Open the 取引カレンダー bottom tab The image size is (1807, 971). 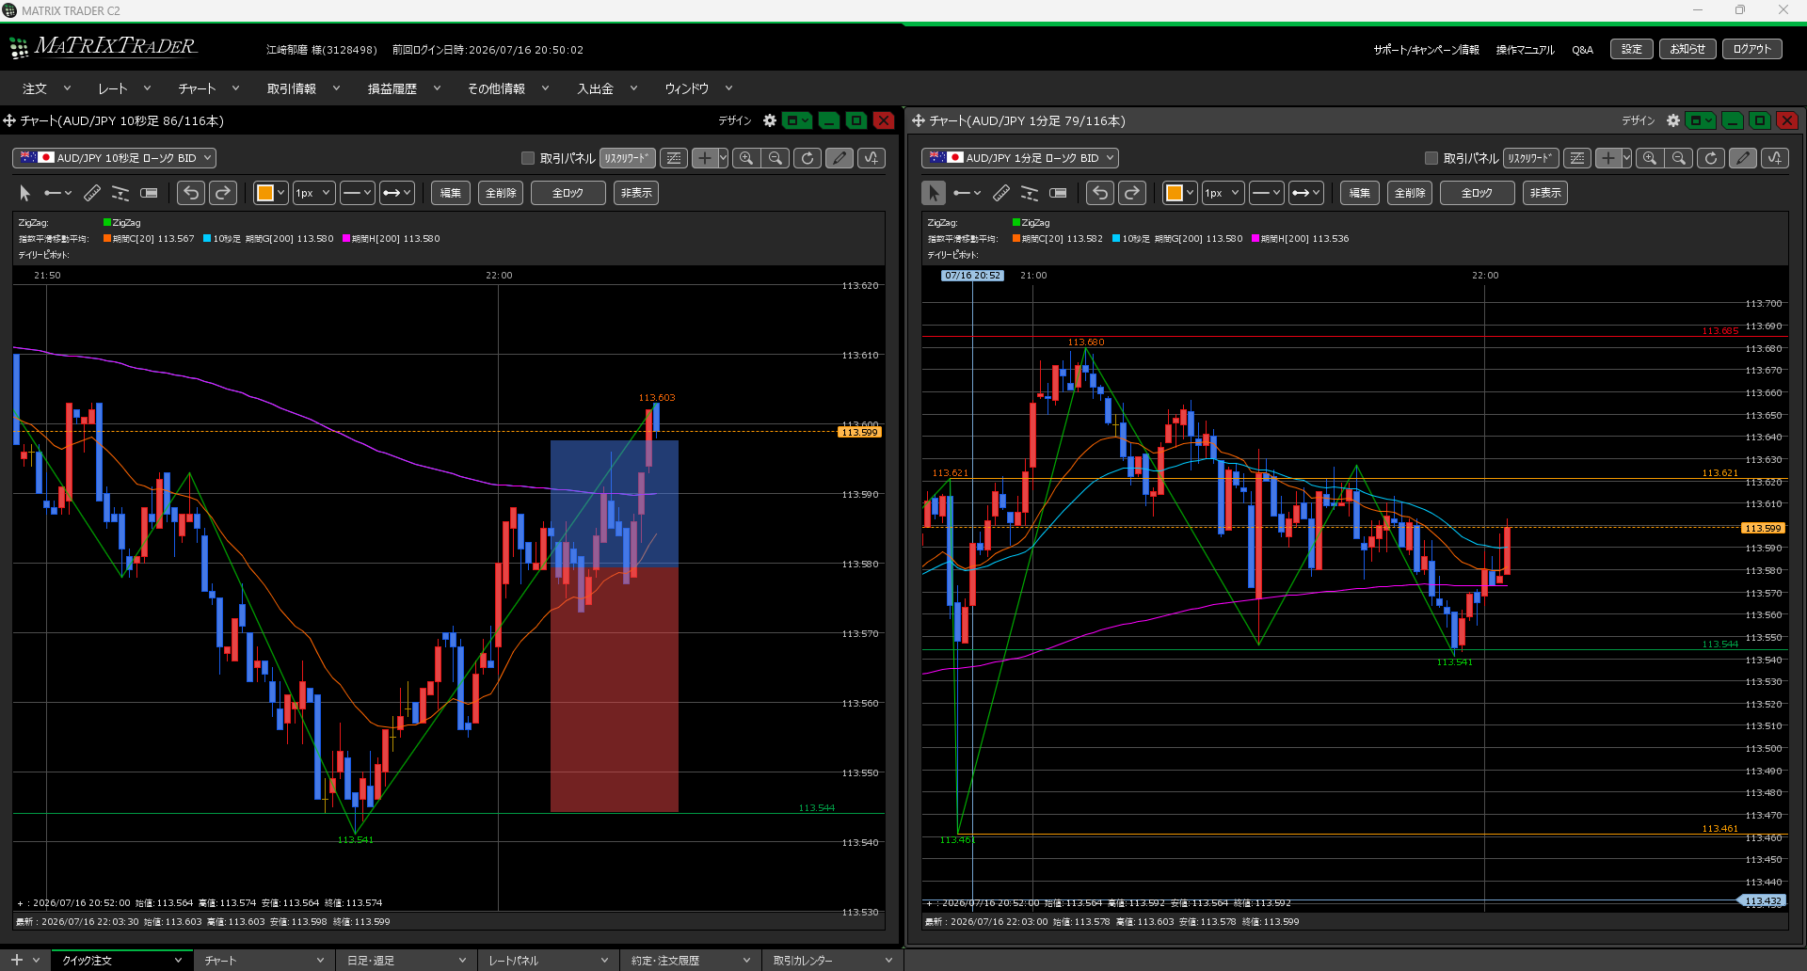pyautogui.click(x=832, y=961)
